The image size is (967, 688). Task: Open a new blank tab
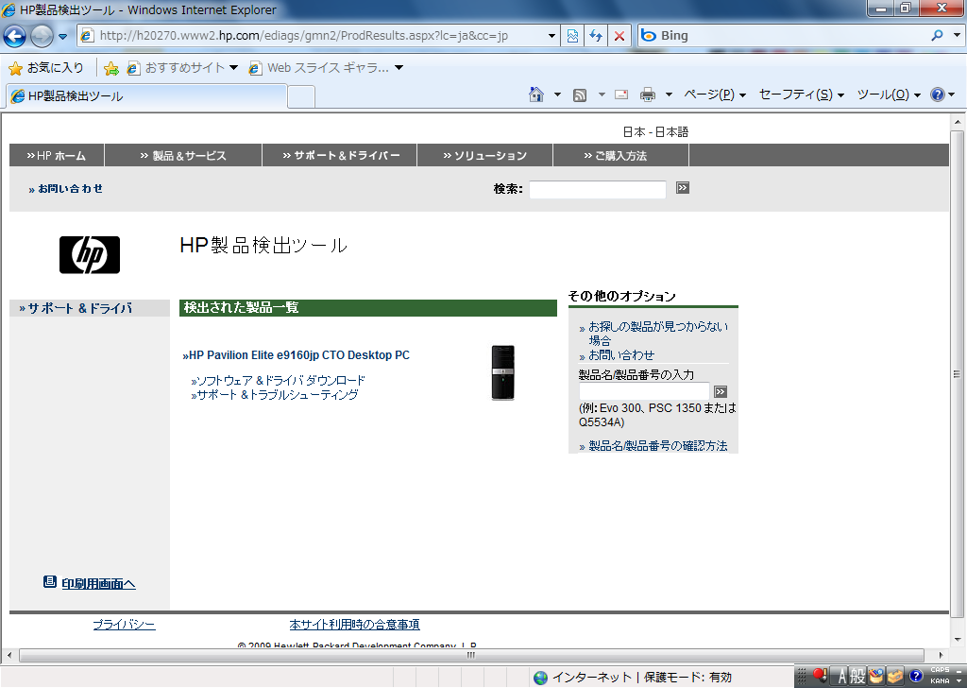(301, 97)
